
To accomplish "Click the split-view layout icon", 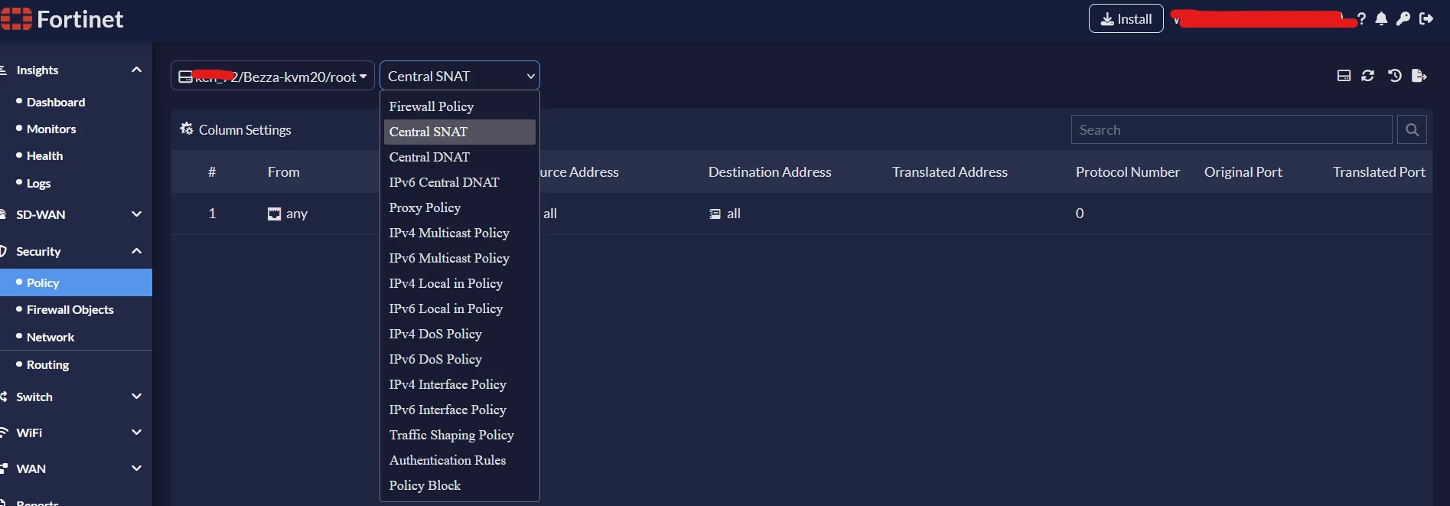I will point(1344,76).
